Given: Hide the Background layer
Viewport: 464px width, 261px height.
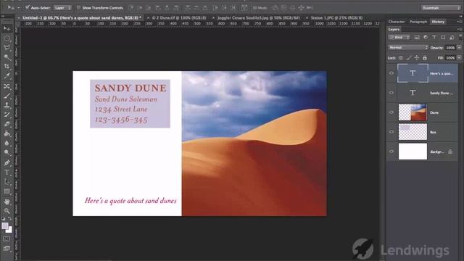Looking at the screenshot, I should (391, 152).
